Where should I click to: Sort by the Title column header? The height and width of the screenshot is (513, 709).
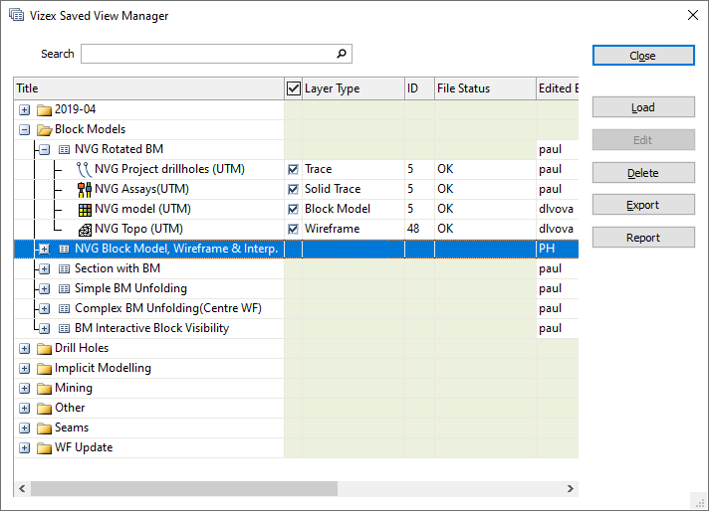pyautogui.click(x=149, y=88)
